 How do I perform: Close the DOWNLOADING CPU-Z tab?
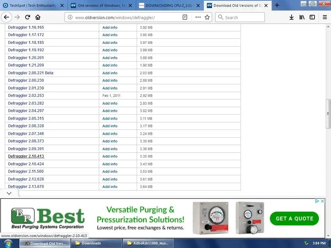coord(198,5)
